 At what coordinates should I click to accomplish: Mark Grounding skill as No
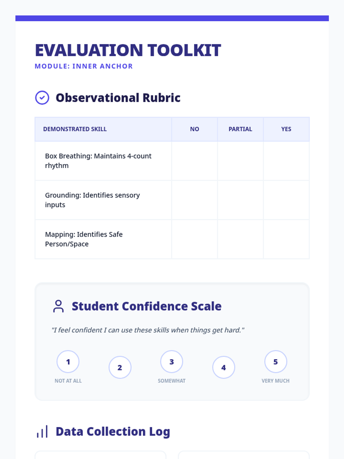(x=195, y=200)
